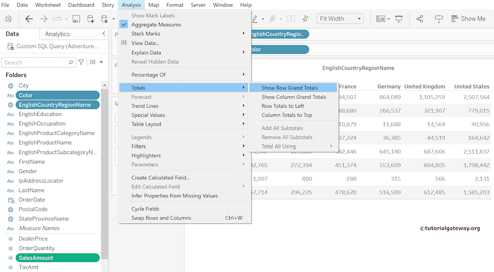Click the globe icon next to PostalCode
Screen dimensions: 494x272
11,209
